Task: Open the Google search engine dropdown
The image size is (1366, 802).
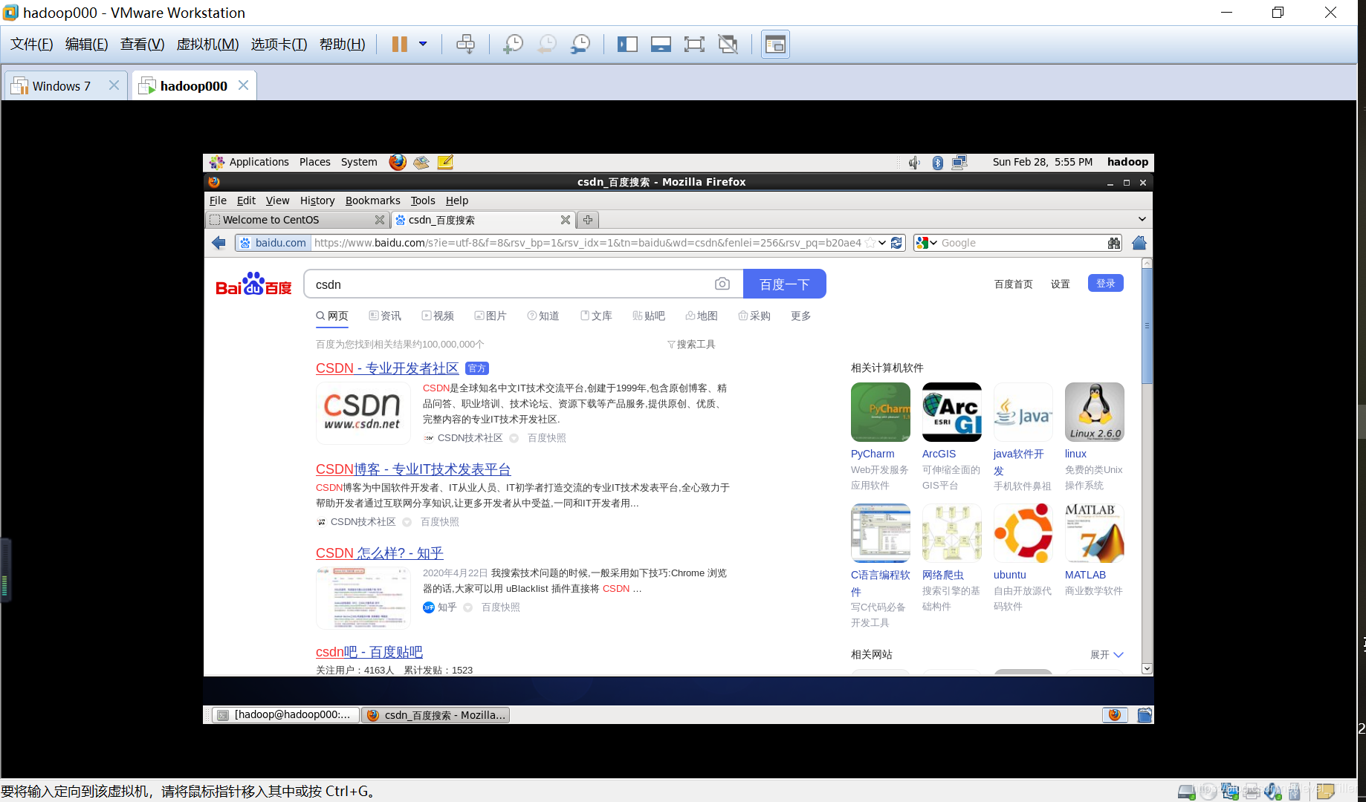Action: (926, 243)
